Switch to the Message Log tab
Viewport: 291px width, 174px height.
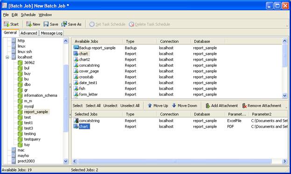[x=51, y=33]
